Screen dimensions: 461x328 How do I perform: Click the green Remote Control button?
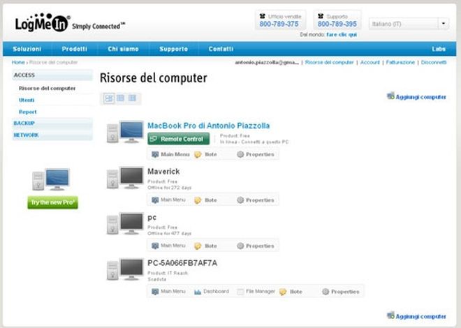[179, 139]
